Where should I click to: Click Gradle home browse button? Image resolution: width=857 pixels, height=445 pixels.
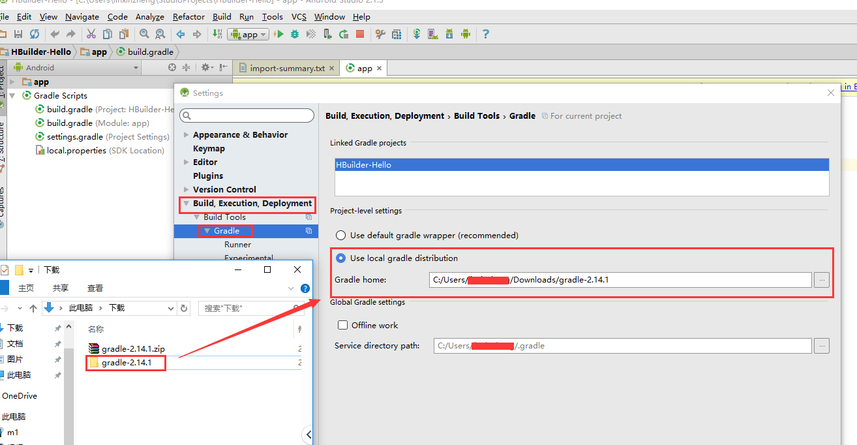[822, 280]
